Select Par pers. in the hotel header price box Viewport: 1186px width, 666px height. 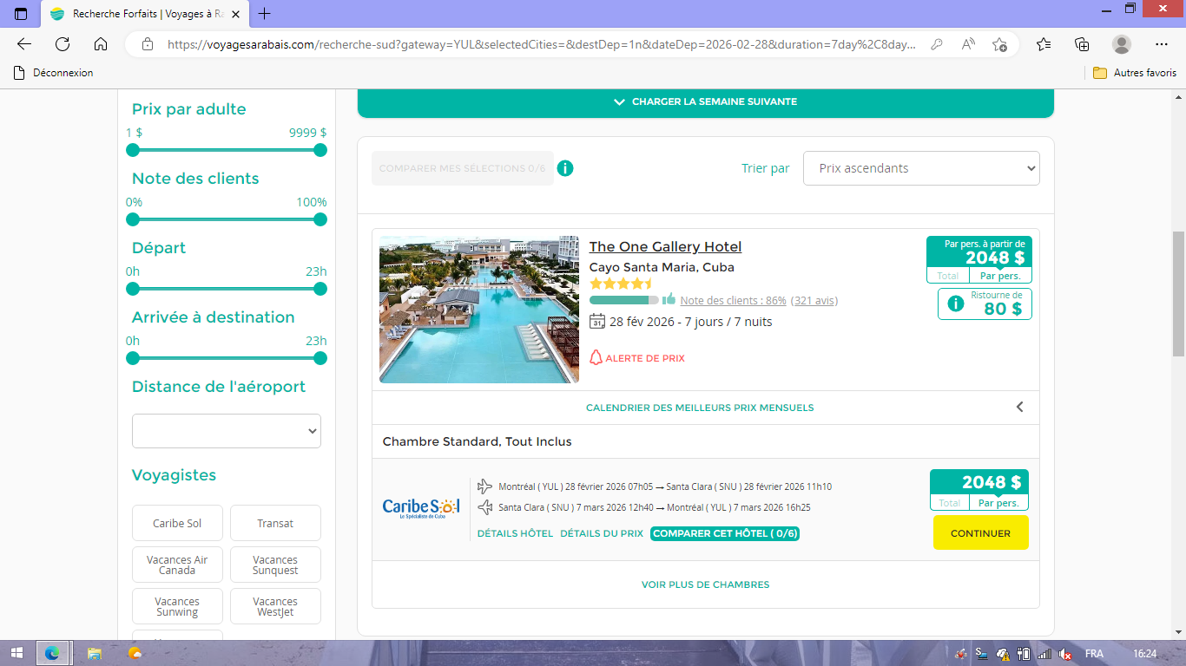pos(1000,276)
